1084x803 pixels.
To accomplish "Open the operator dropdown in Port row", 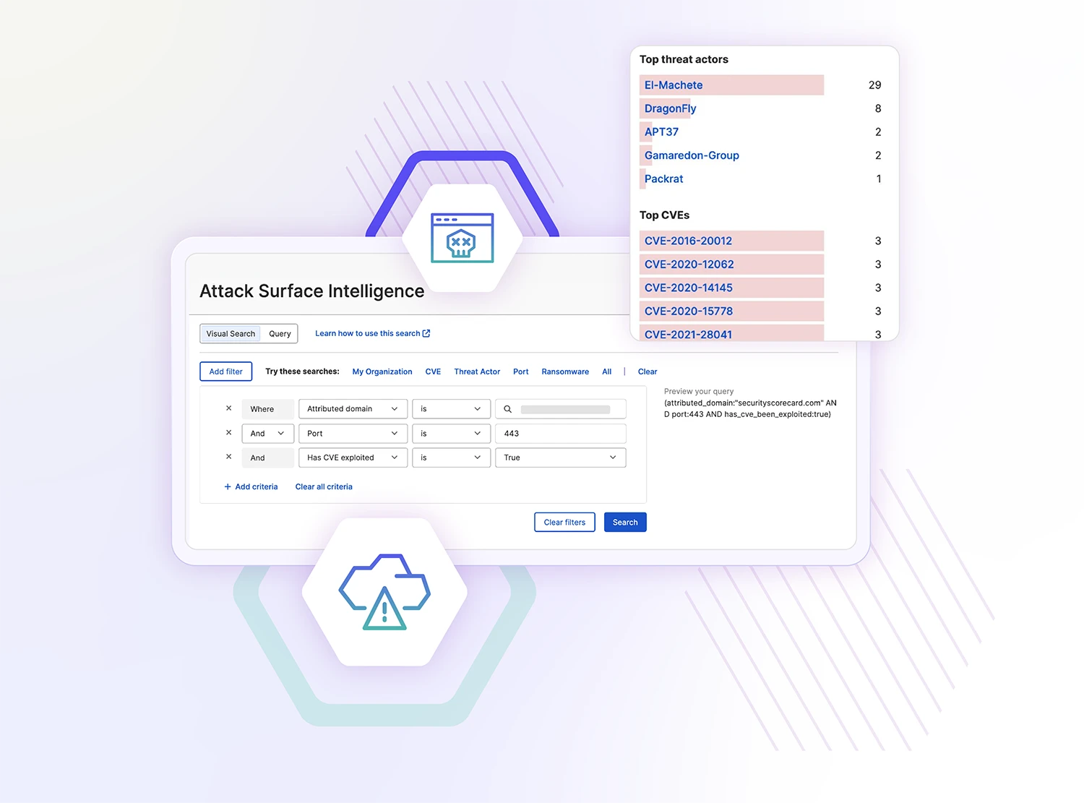I will [x=451, y=434].
